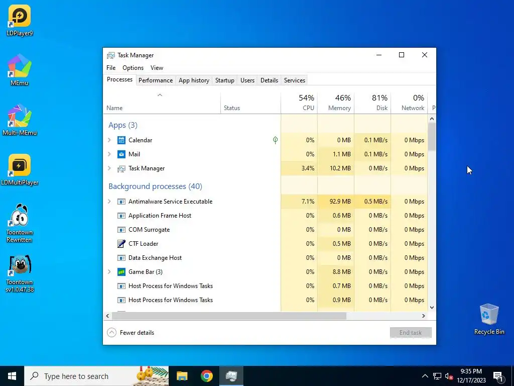The image size is (514, 386).
Task: Click the Data Exchange Host icon
Action: (121, 258)
